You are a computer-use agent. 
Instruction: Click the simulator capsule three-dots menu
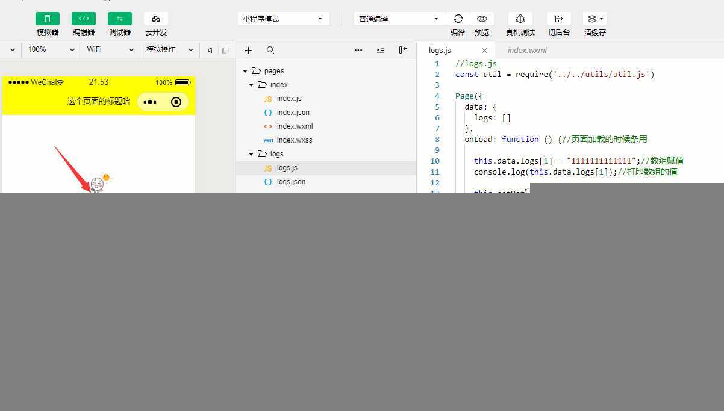[150, 102]
